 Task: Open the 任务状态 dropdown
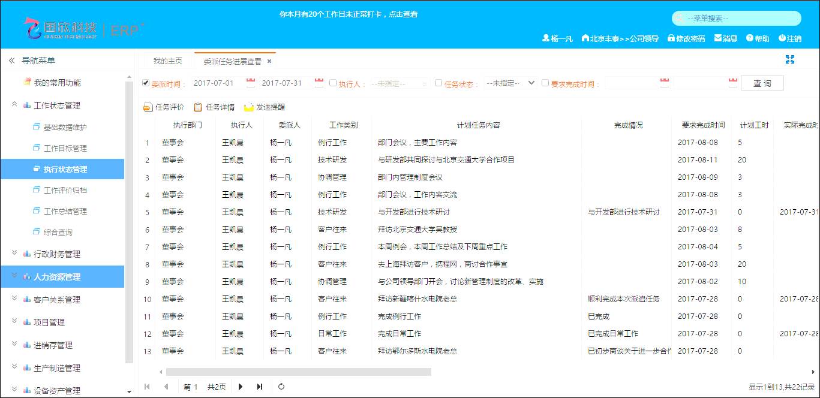coord(510,83)
